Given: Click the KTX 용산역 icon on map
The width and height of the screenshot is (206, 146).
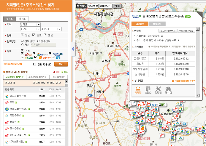Looking at the screenshot, I should point(99,24).
